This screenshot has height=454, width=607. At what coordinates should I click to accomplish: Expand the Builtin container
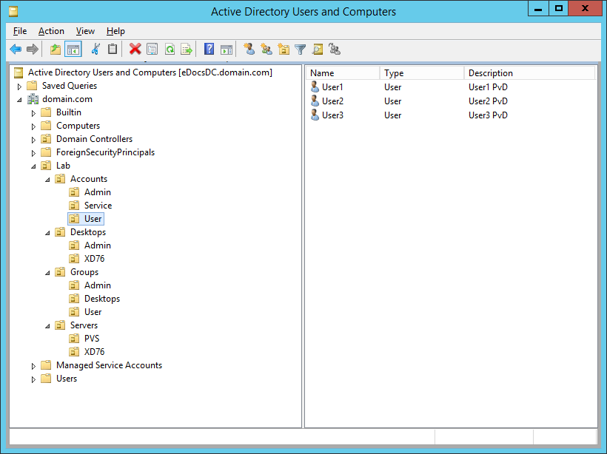(x=33, y=113)
